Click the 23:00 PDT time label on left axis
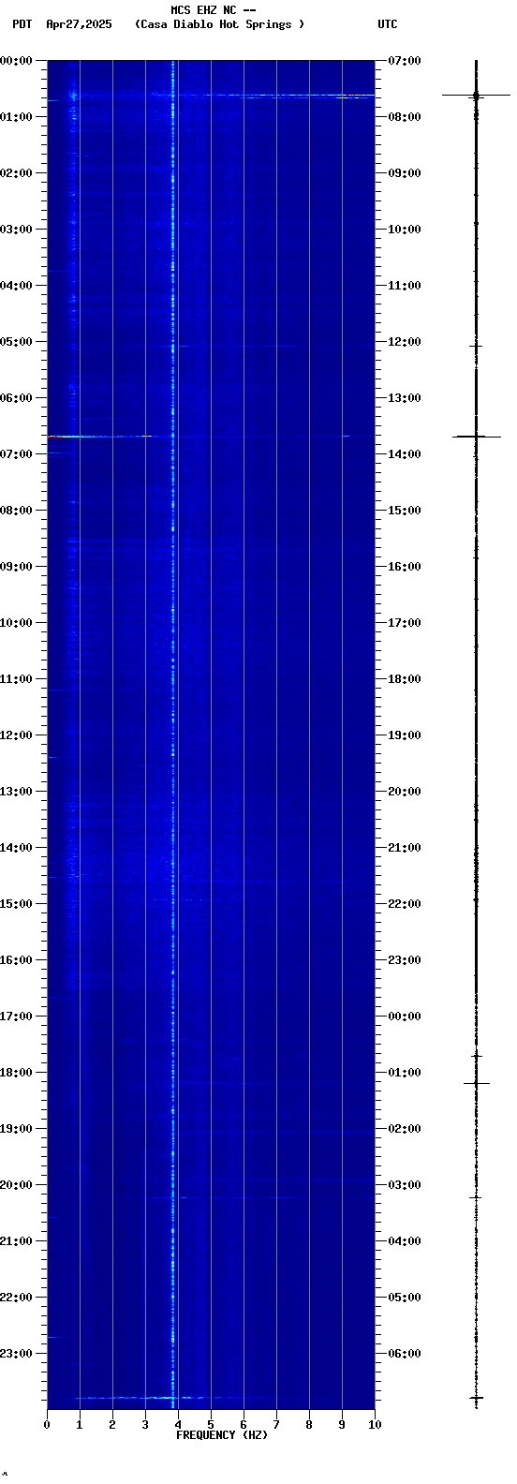The image size is (517, 1484). [x=17, y=1354]
